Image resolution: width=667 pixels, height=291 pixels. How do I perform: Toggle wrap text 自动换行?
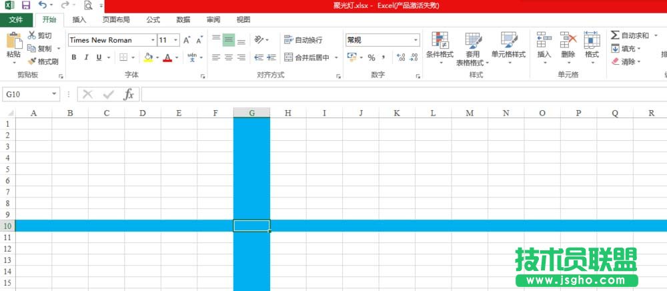pyautogui.click(x=303, y=40)
